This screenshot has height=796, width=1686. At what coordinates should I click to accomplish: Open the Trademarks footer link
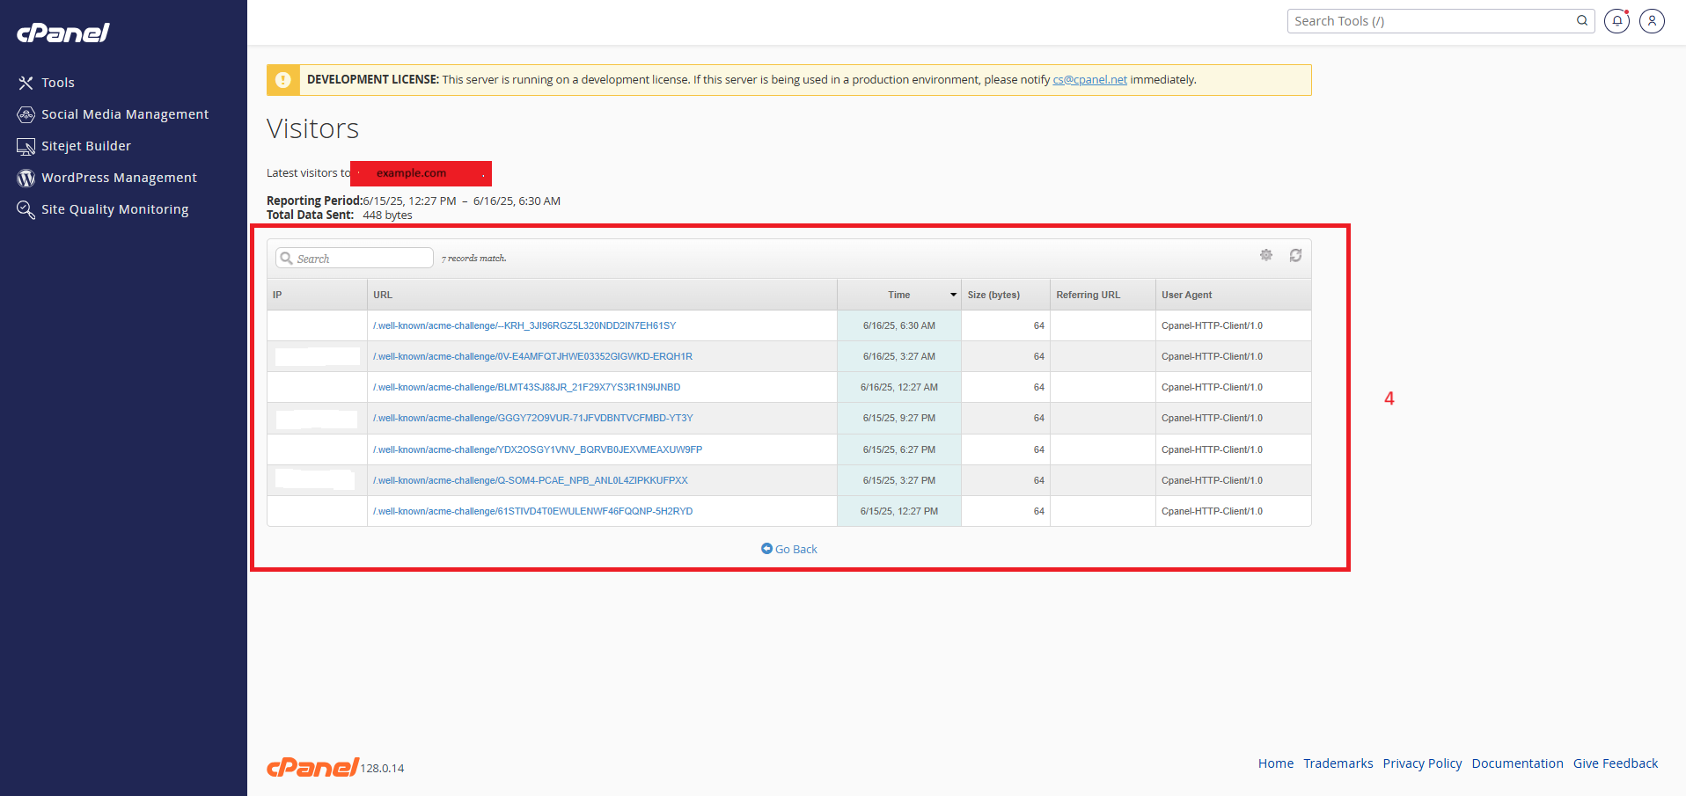(x=1338, y=763)
